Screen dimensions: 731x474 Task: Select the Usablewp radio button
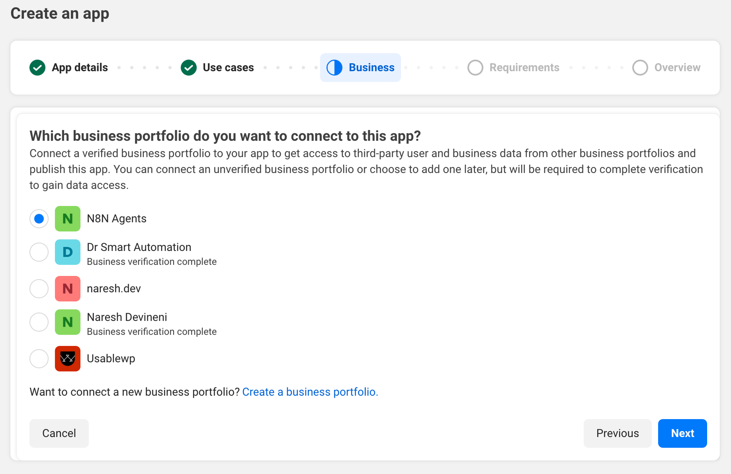click(x=39, y=359)
